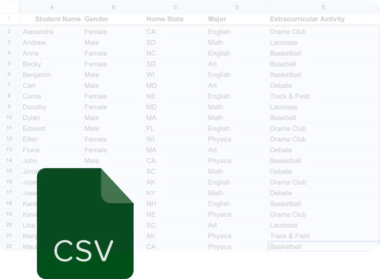Click Carrie's NE home state cell

(x=175, y=96)
